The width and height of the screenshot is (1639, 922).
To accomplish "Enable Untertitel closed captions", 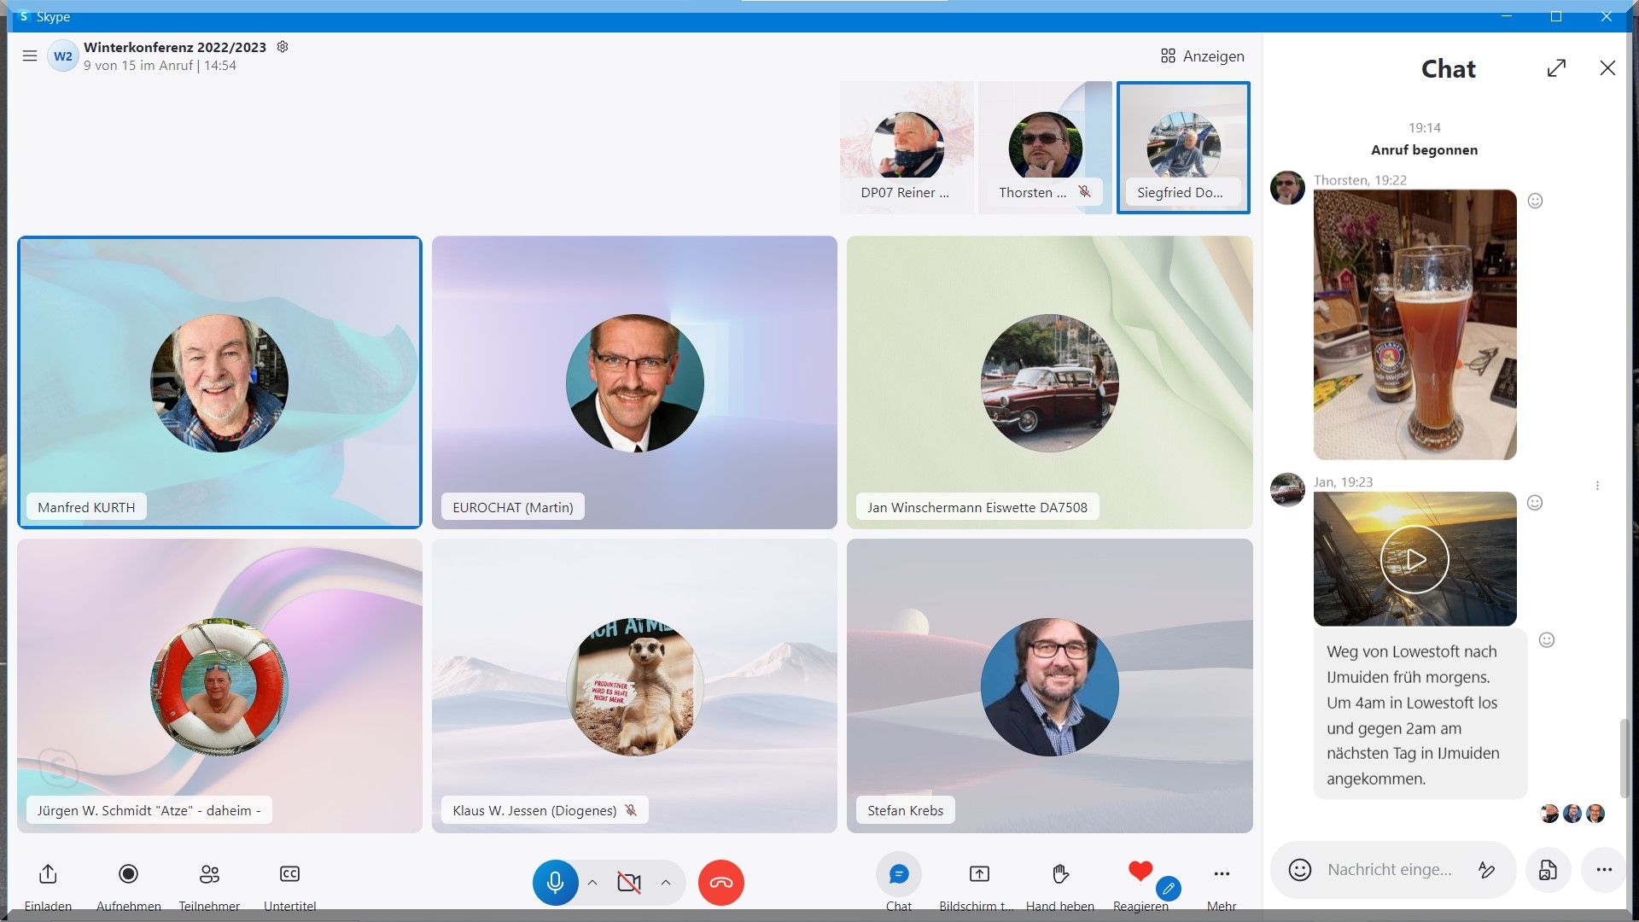I will point(289,874).
